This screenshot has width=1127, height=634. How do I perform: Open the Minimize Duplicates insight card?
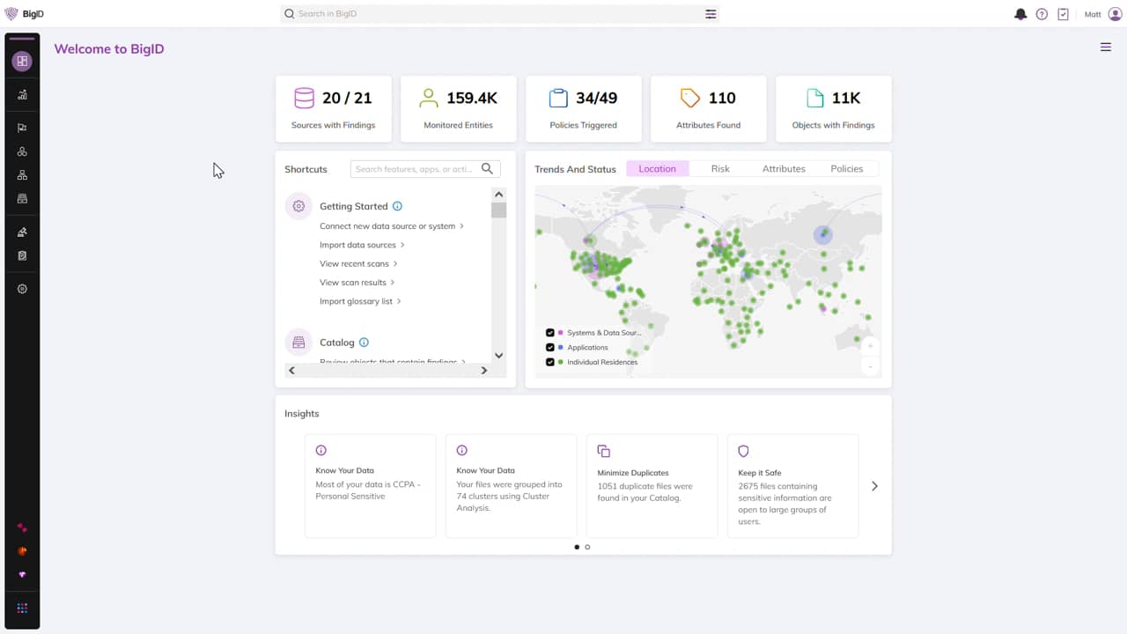click(652, 485)
